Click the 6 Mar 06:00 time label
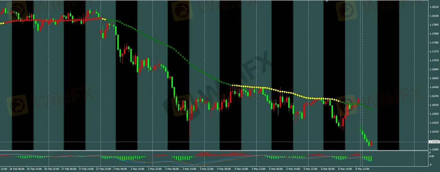 [x=328, y=169]
